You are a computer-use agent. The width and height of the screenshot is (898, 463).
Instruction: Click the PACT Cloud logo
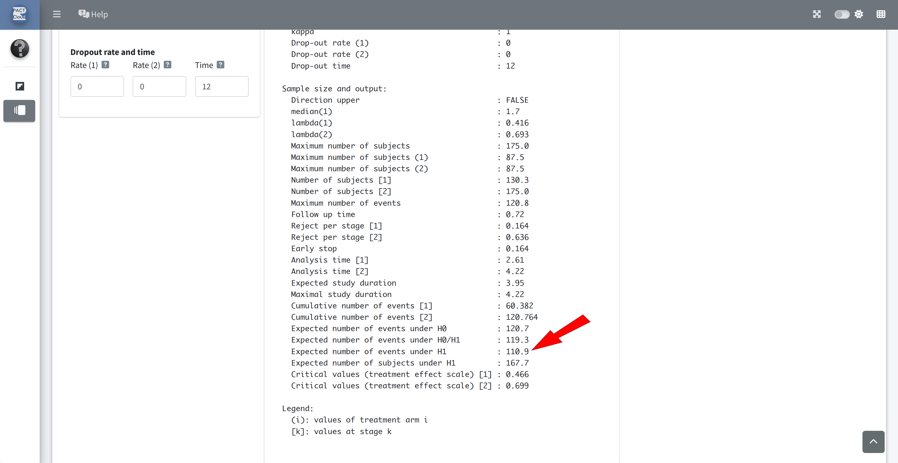(x=19, y=14)
